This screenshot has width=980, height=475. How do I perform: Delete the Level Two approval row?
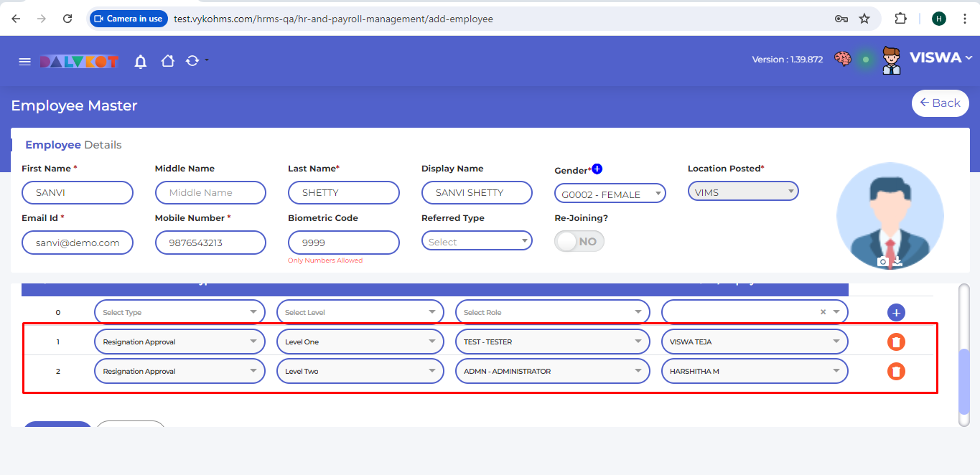click(896, 372)
